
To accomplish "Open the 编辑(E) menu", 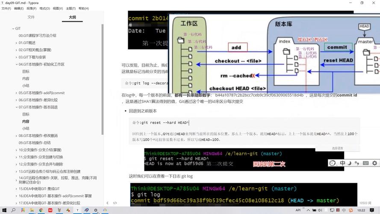I will click(x=19, y=9).
